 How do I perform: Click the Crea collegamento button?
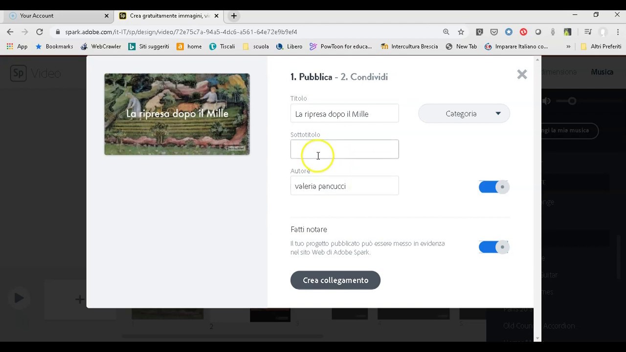click(335, 280)
